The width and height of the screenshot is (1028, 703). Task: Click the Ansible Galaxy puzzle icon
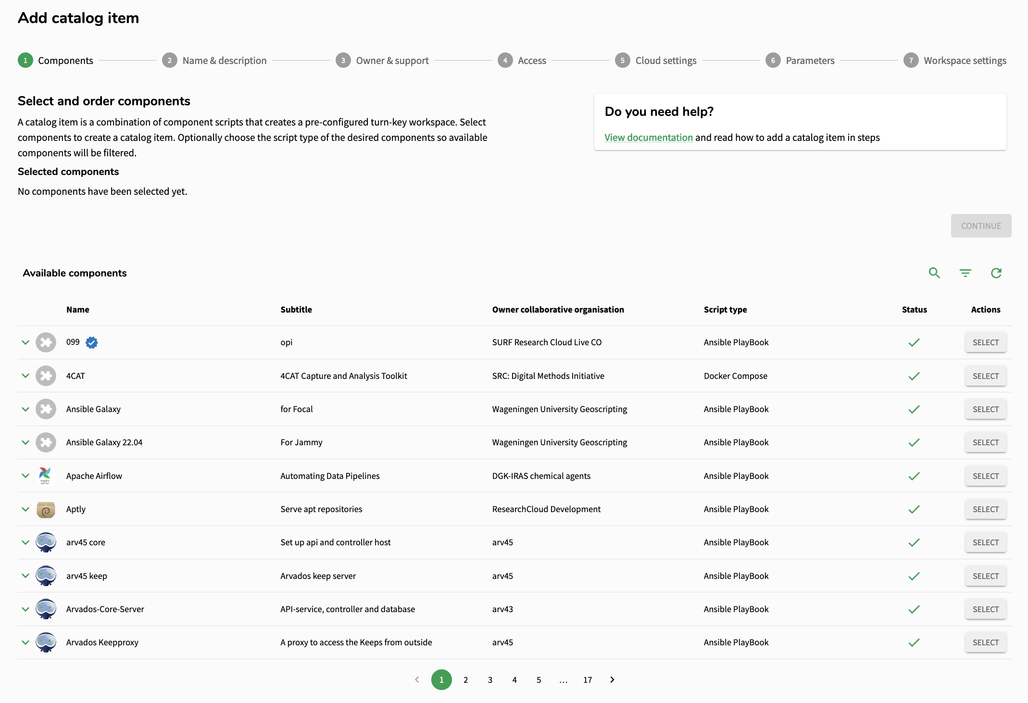[x=46, y=409]
